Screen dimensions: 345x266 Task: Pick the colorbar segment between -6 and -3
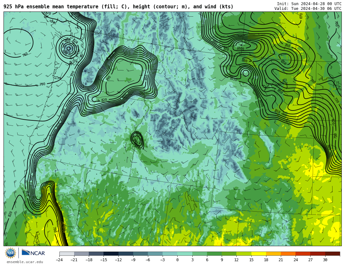click(155, 254)
